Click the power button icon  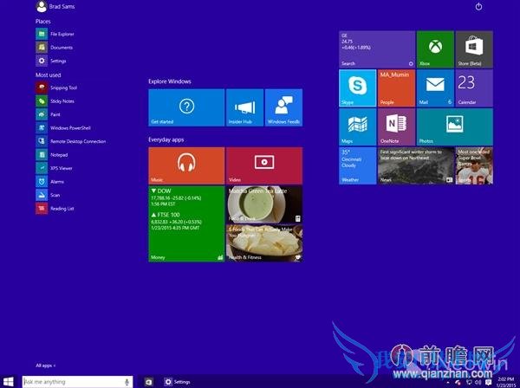point(478,6)
